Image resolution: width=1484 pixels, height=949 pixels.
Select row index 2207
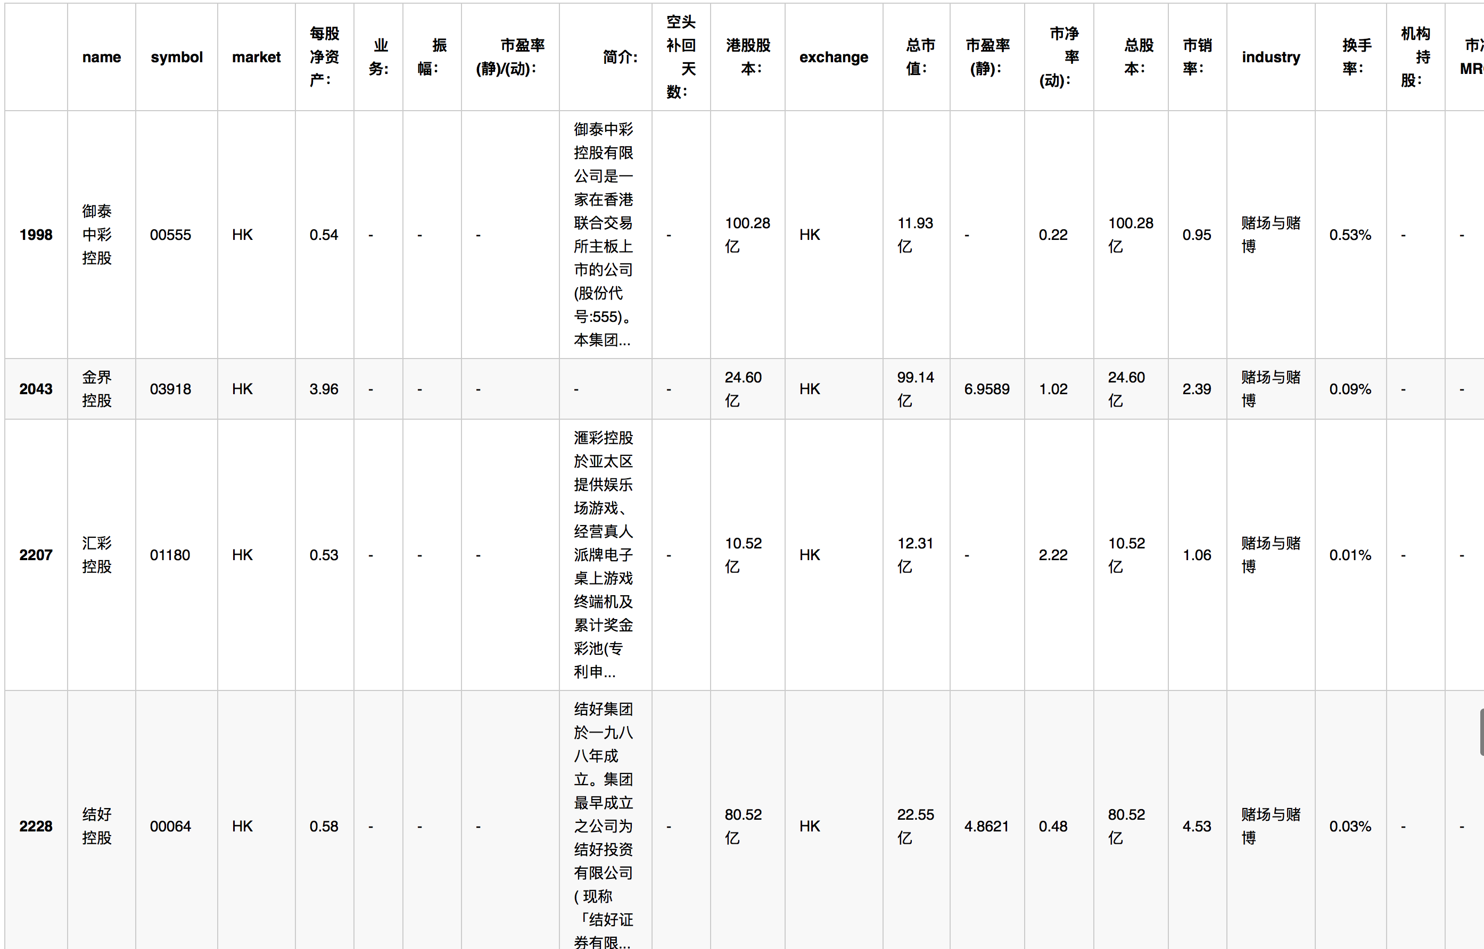coord(36,555)
